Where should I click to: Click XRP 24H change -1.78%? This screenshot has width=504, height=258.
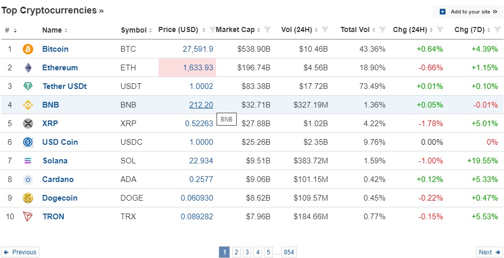[x=431, y=124]
